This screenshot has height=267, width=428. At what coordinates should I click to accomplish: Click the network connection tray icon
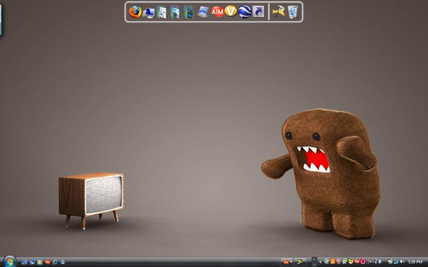[x=396, y=262]
